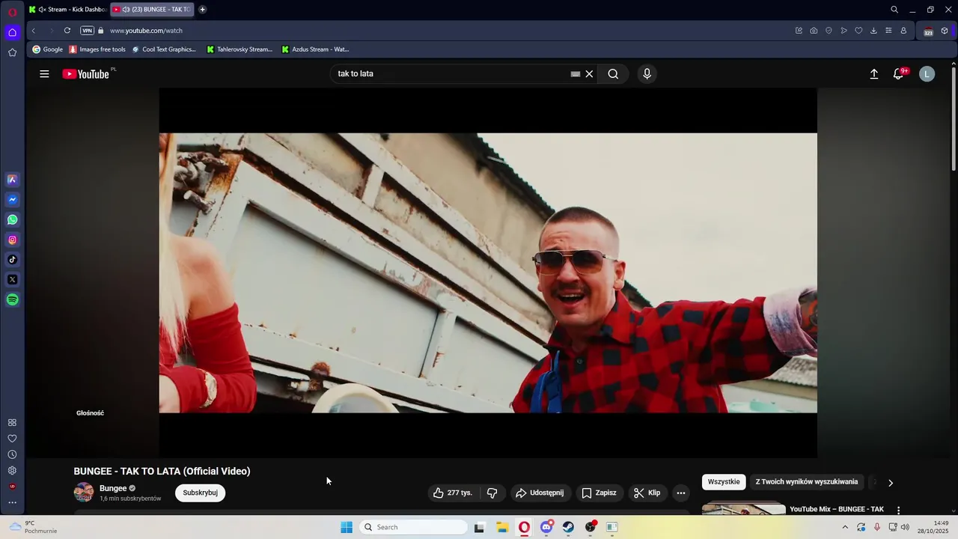The image size is (958, 539).
Task: Toggle the VPN badge in address bar
Action: tap(88, 31)
